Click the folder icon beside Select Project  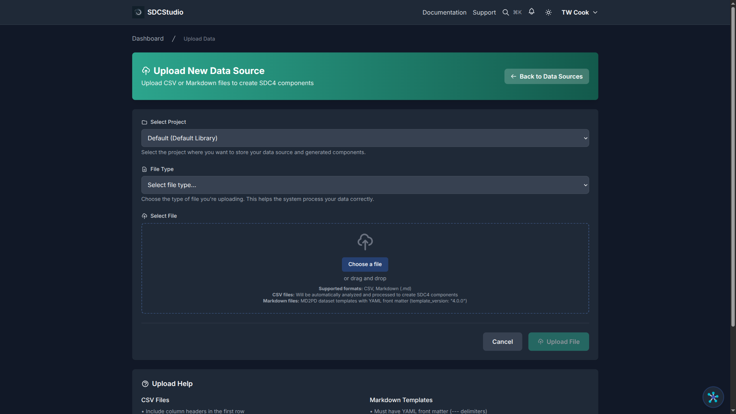point(144,122)
